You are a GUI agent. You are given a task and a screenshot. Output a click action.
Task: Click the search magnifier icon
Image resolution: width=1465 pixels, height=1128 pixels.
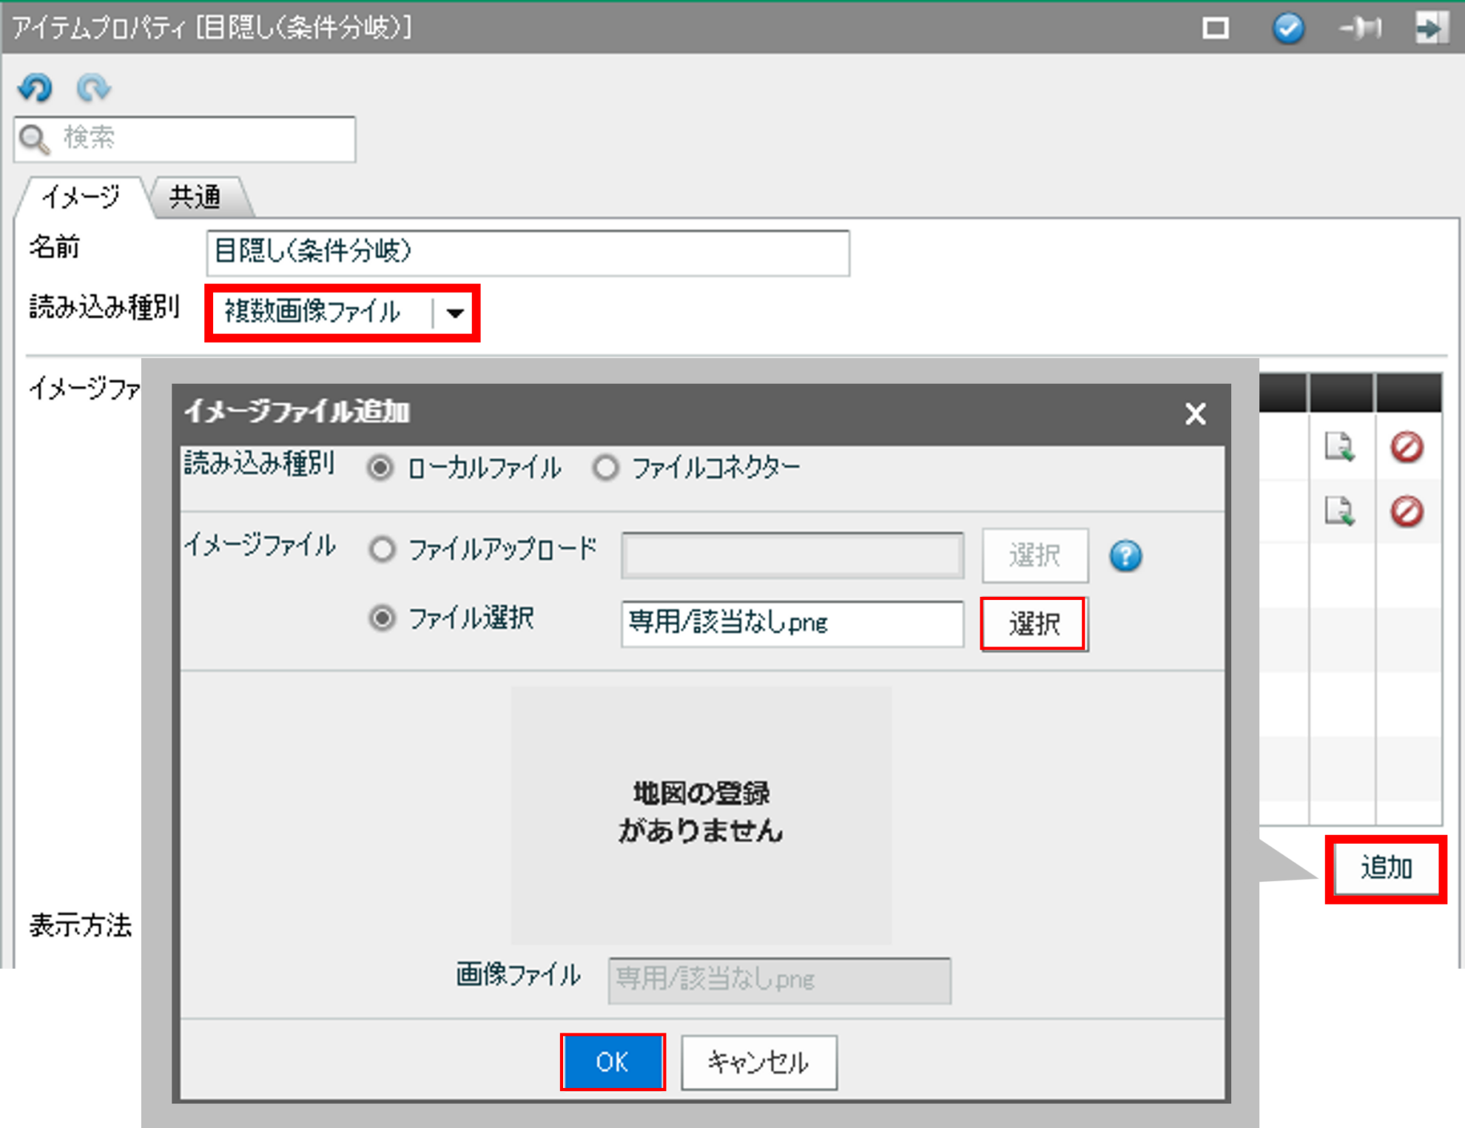(34, 139)
